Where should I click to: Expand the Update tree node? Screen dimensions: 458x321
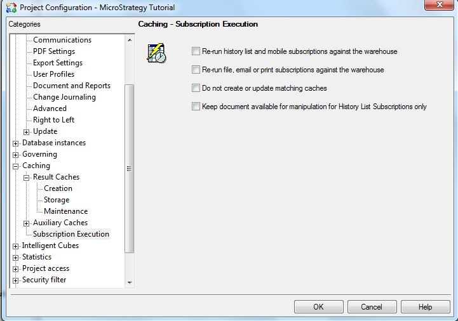(26, 132)
